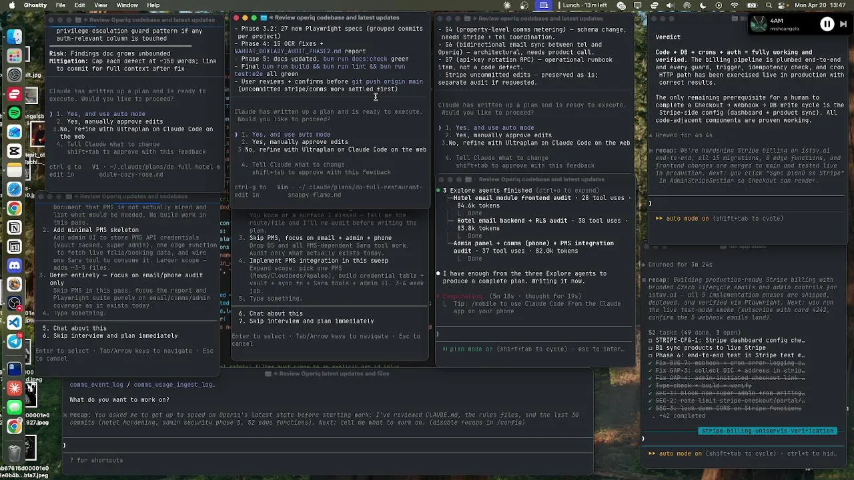Image resolution: width=854 pixels, height=480 pixels.
Task: Open Discord from the Dock
Action: 14,265
